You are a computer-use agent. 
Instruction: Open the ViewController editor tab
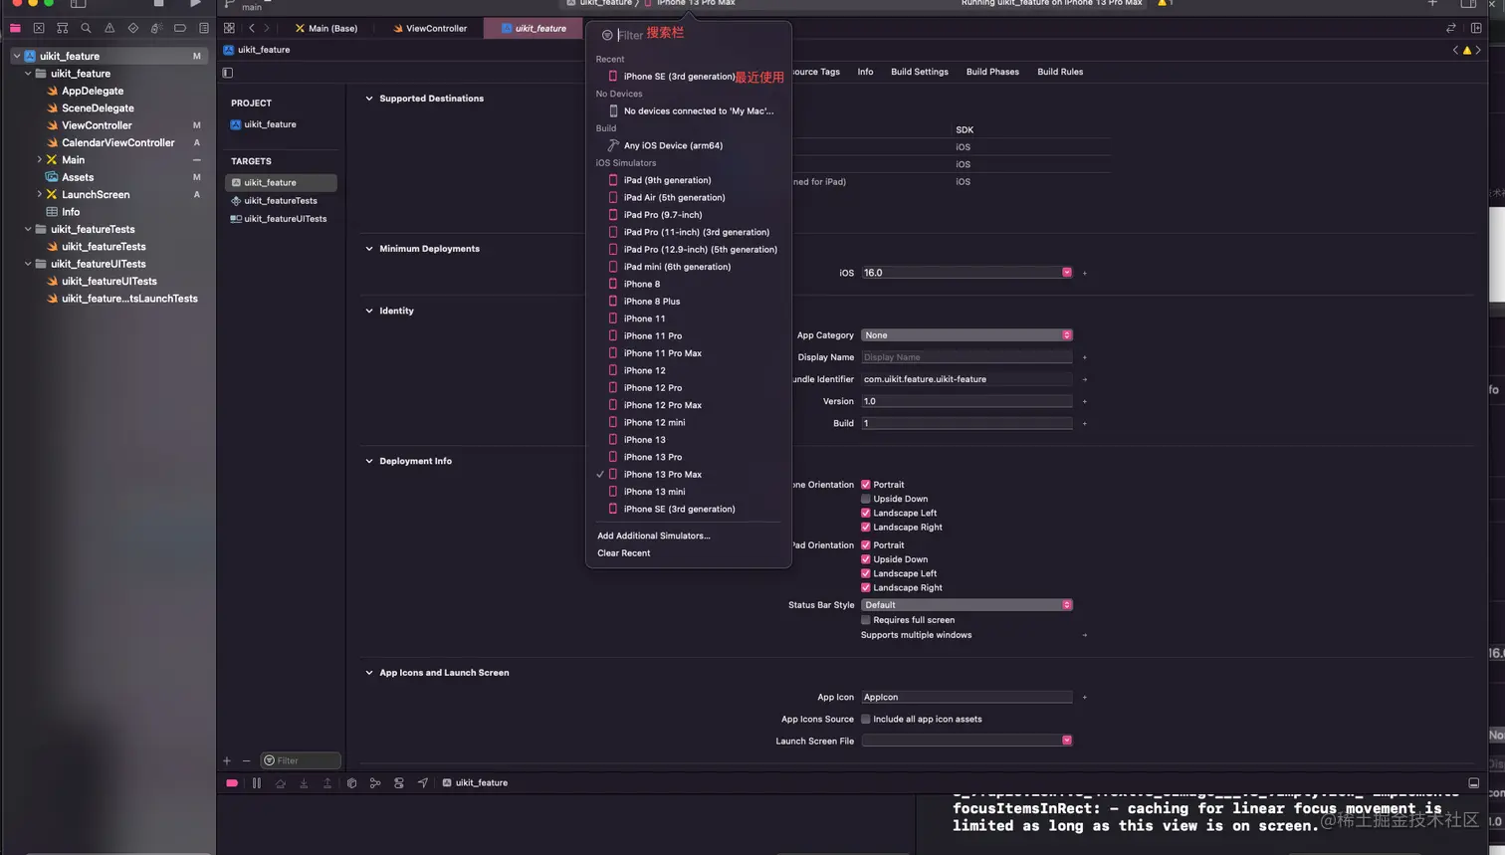430,28
